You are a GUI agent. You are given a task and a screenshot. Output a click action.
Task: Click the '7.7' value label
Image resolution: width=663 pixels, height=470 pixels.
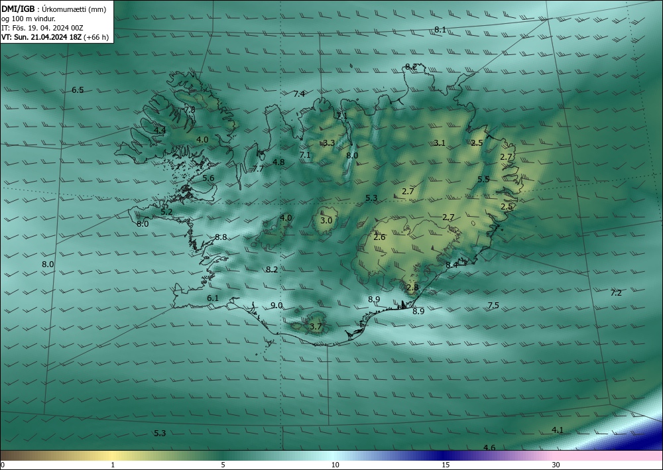pyautogui.click(x=258, y=169)
